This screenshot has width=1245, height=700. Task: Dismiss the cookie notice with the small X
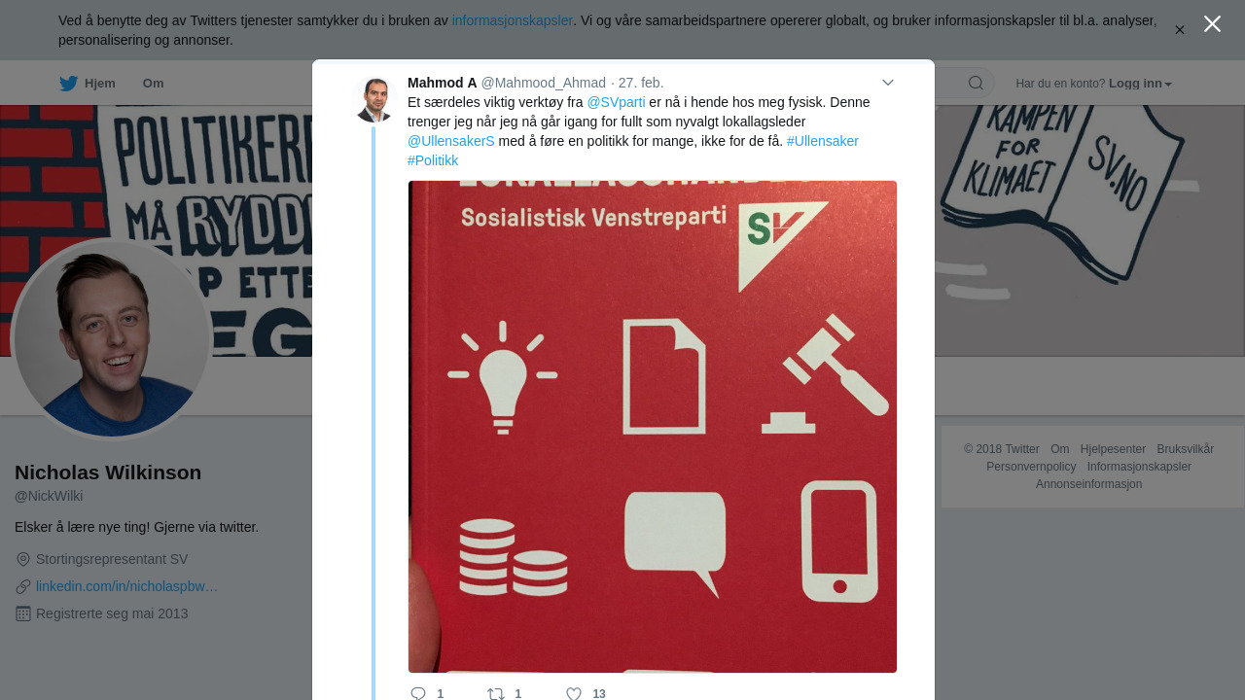point(1180,30)
